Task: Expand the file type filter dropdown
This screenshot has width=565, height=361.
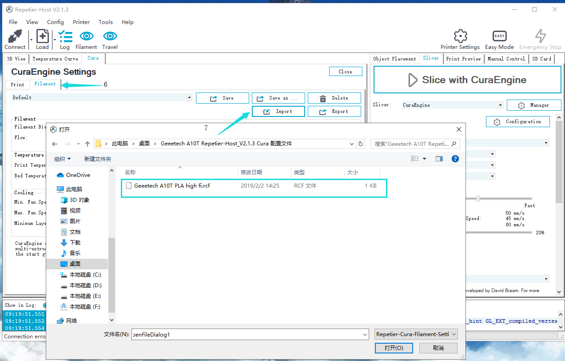Action: coord(416,334)
